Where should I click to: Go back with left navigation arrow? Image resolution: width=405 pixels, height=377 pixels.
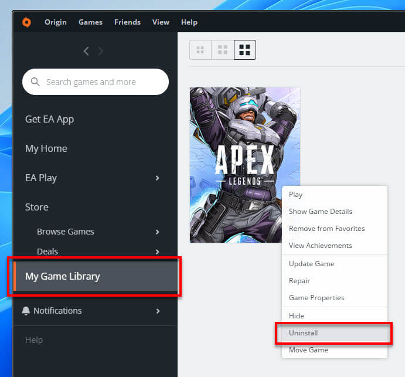pos(86,51)
